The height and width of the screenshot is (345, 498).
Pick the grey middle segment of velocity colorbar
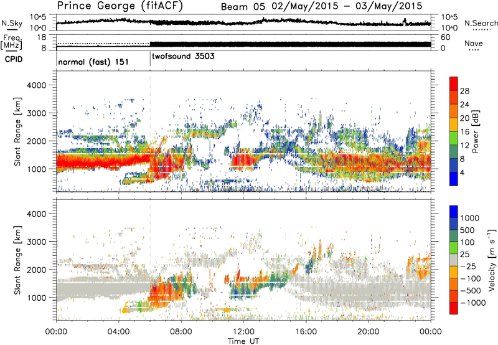click(x=454, y=260)
